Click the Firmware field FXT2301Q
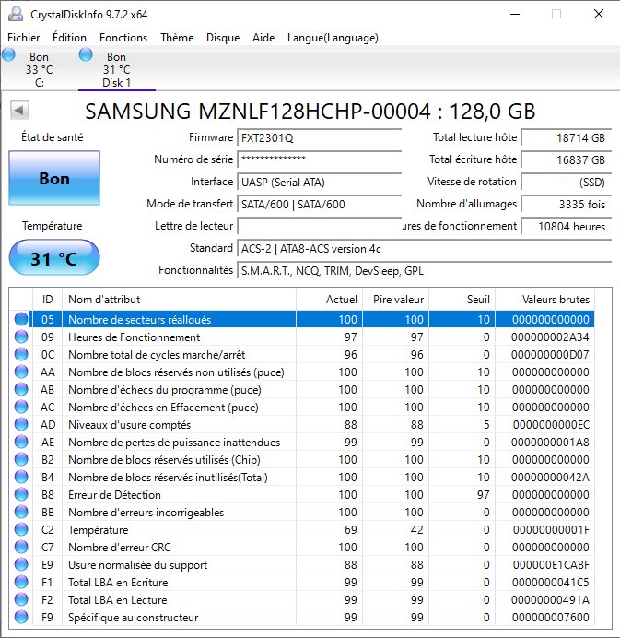This screenshot has width=620, height=638. (320, 138)
